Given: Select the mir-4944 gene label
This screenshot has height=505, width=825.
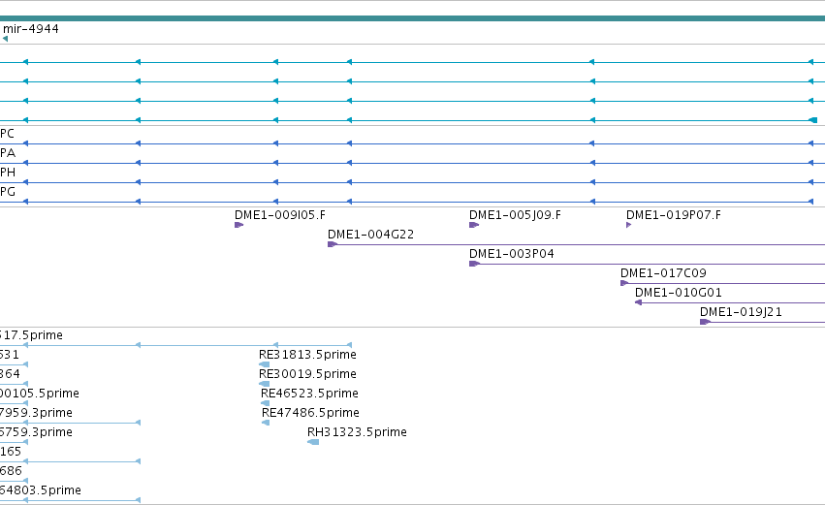Looking at the screenshot, I should 30,29.
